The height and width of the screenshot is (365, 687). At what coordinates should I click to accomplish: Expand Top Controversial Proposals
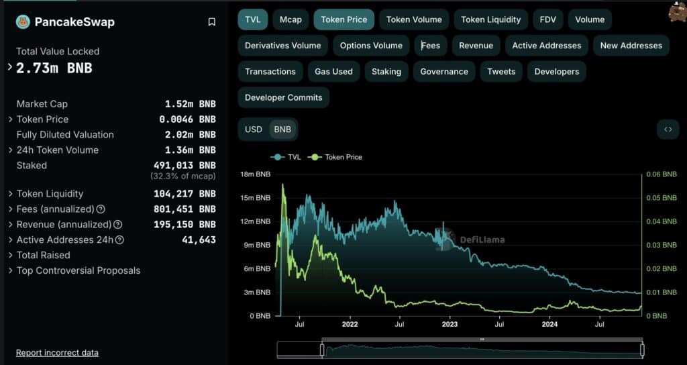11,270
